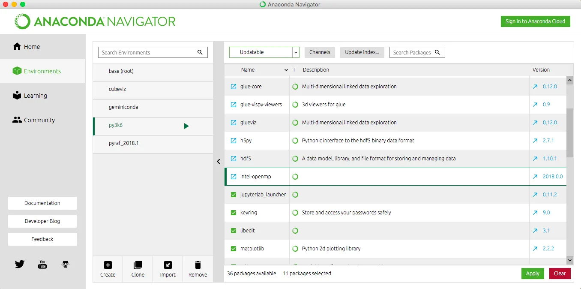
Task: Click the green circle type icon for hdf5
Action: [x=295, y=159]
